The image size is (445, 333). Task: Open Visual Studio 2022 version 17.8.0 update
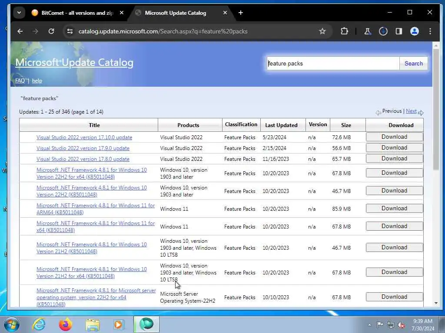click(83, 159)
